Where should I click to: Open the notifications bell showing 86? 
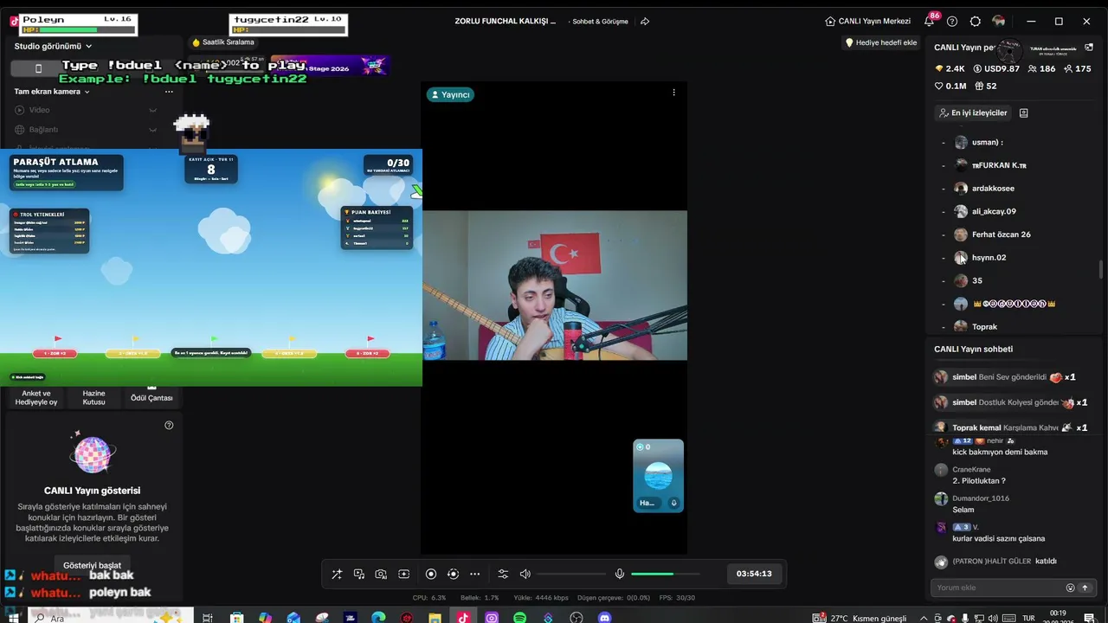pos(930,21)
